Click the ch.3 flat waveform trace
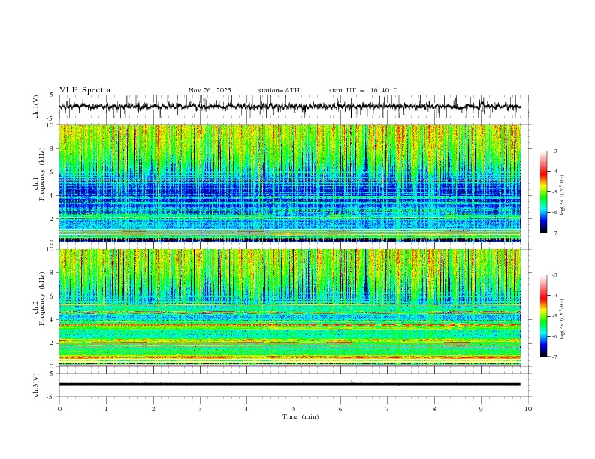595x459 pixels. 290,384
